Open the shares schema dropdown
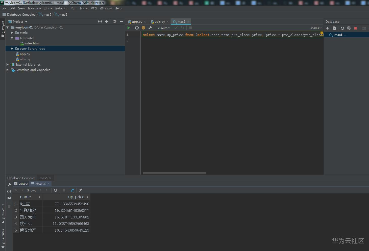Image resolution: width=369 pixels, height=251 pixels. tap(316, 28)
